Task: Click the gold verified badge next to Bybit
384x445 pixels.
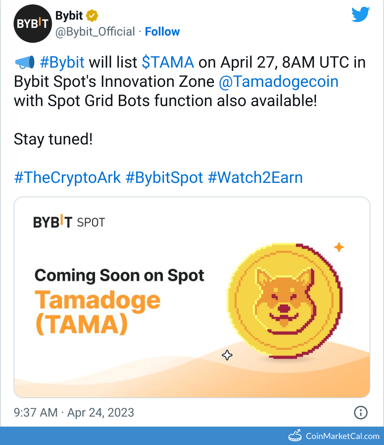Action: pos(92,16)
